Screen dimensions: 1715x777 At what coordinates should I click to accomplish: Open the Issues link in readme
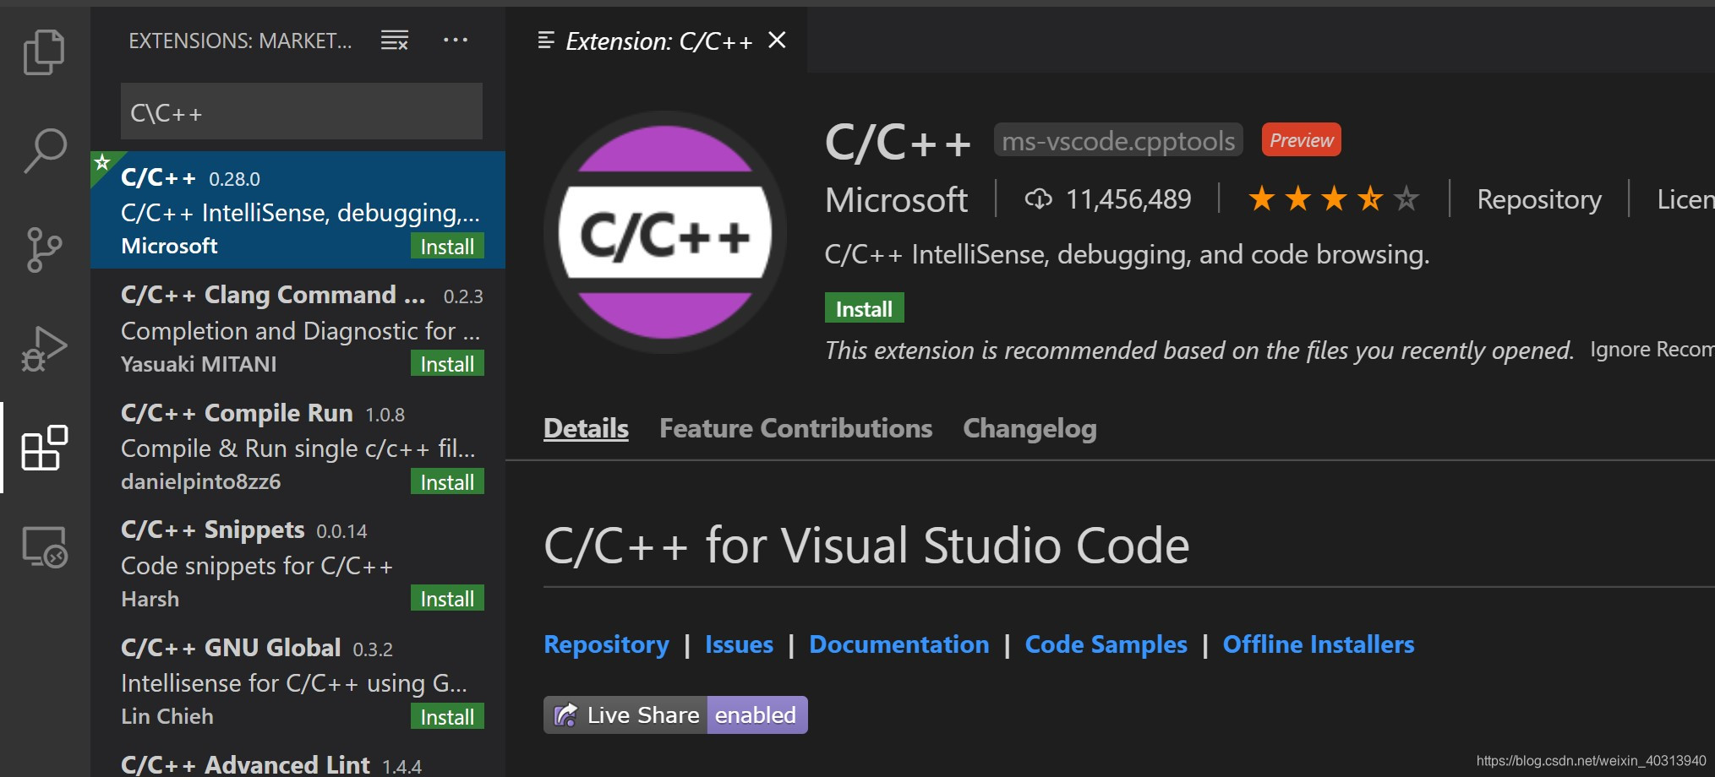point(739,644)
